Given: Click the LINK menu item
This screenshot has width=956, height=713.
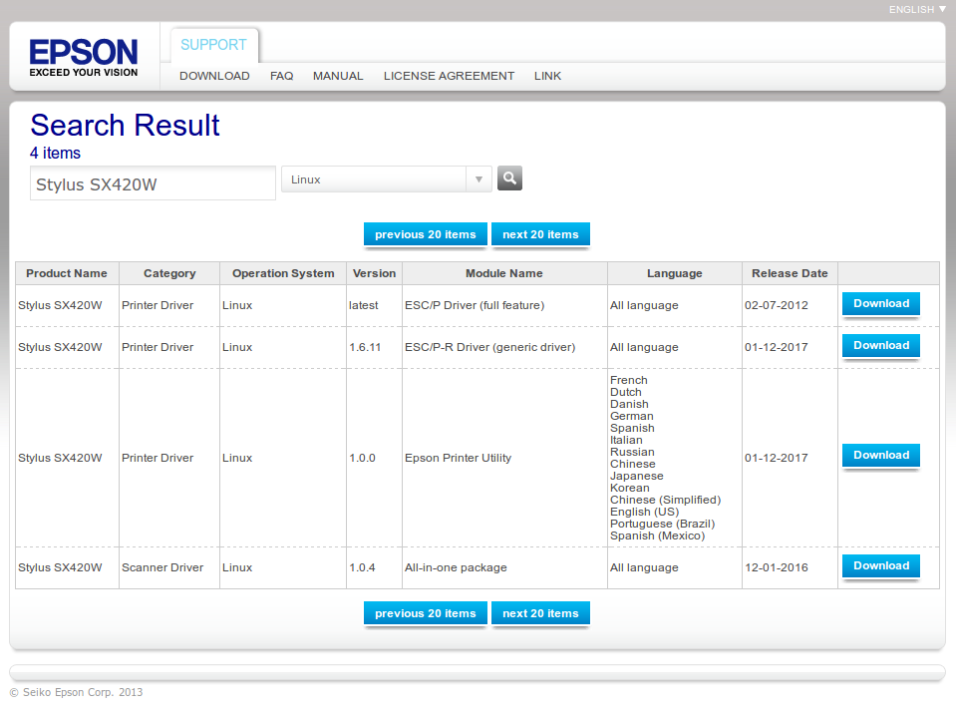Looking at the screenshot, I should (547, 76).
